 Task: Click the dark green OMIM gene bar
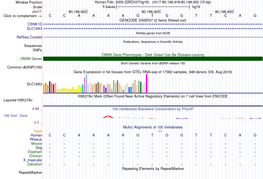tap(153, 59)
